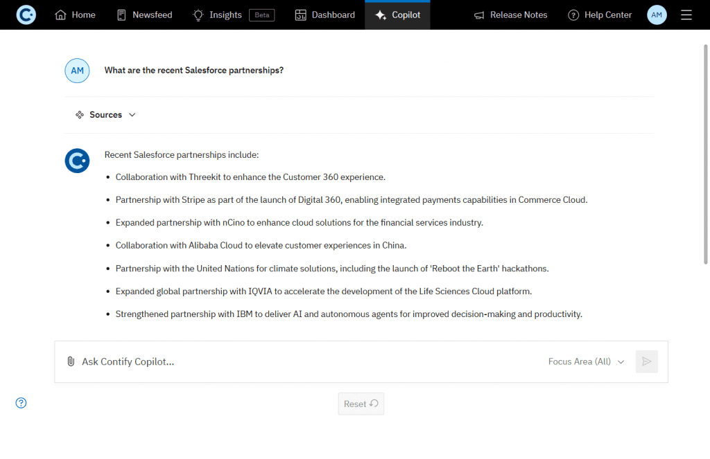Click the blue help circle icon

[21, 403]
